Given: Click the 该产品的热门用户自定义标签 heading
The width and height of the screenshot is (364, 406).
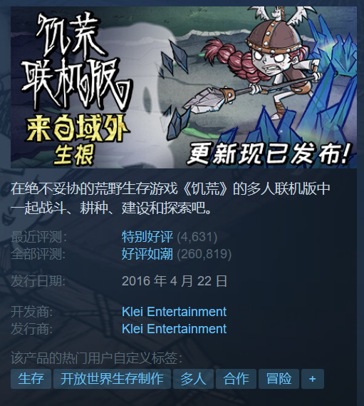Looking at the screenshot, I should click(x=96, y=358).
